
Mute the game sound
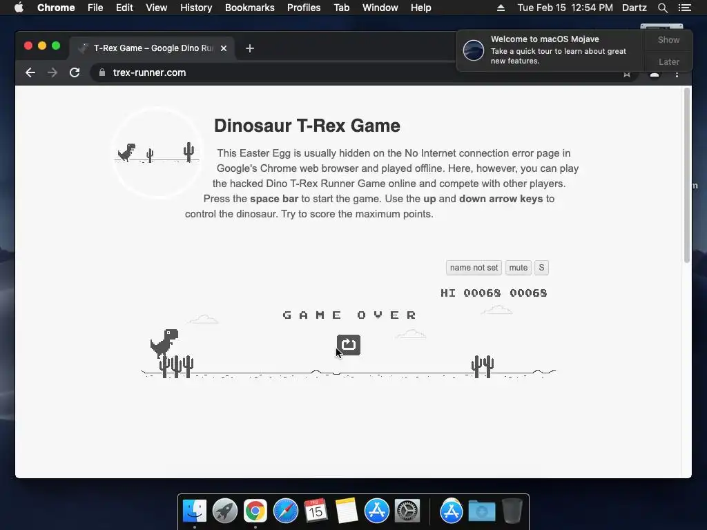click(x=518, y=268)
